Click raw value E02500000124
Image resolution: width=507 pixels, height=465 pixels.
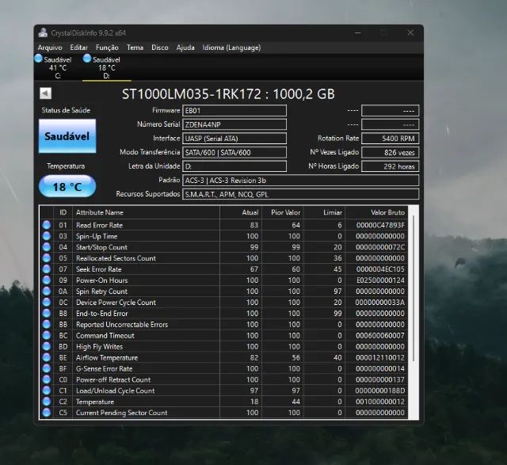pyautogui.click(x=380, y=280)
